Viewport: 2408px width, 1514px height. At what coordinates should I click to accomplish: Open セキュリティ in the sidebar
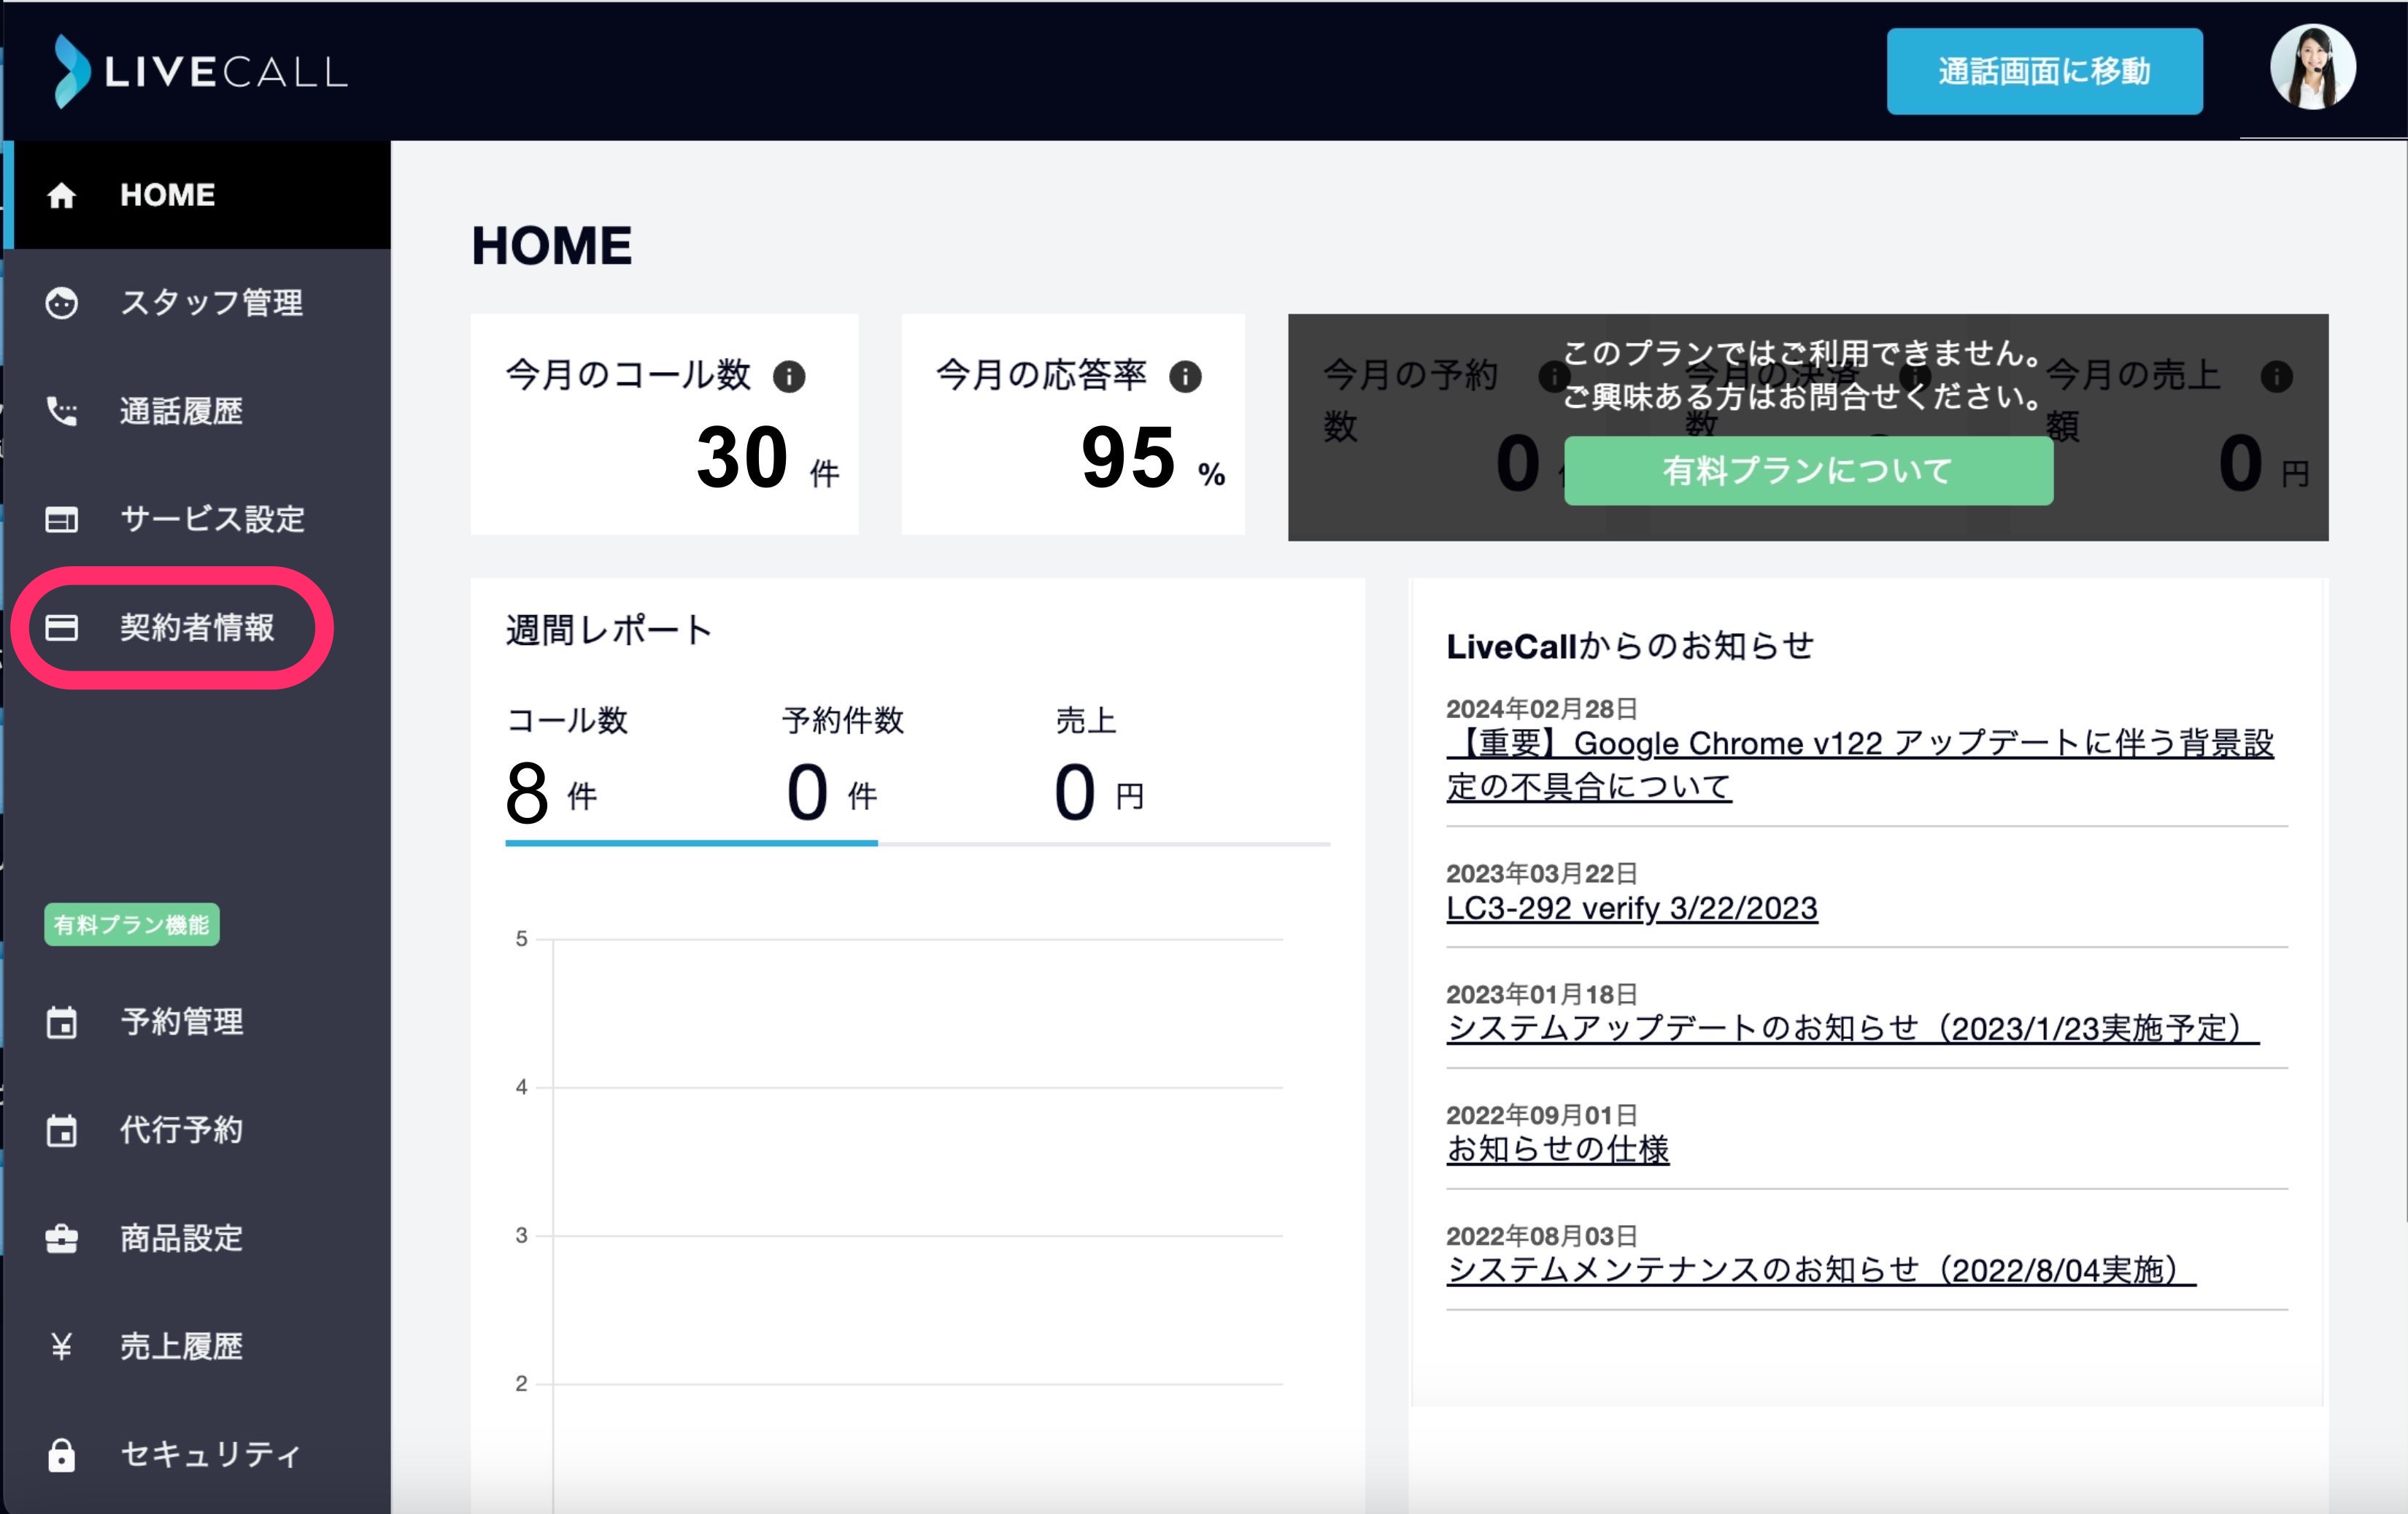(x=198, y=1454)
